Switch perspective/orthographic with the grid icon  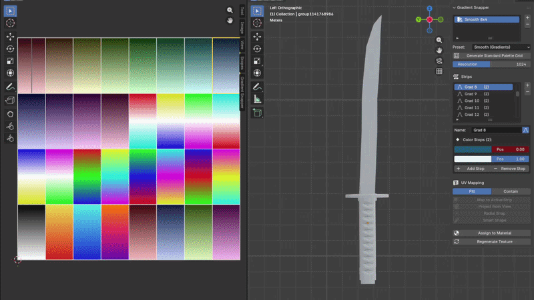point(439,71)
